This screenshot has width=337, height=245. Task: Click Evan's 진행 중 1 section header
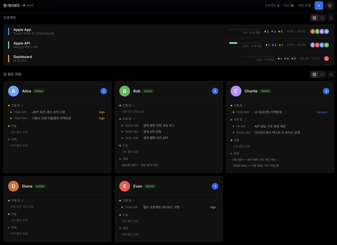tap(127, 201)
